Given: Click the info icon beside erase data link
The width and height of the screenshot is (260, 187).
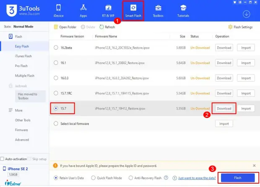Looking at the screenshot, I should 174,178.
